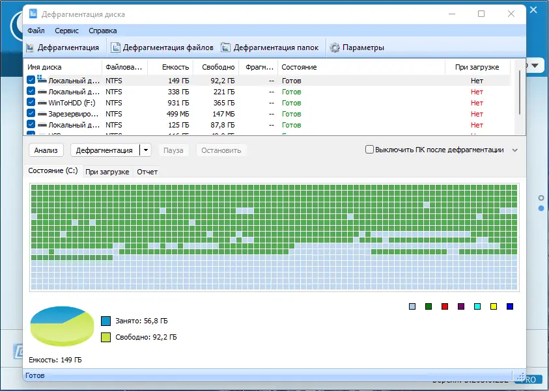549x391 pixels.
Task: Expand the chevron beside the shutdown option
Action: [x=514, y=150]
